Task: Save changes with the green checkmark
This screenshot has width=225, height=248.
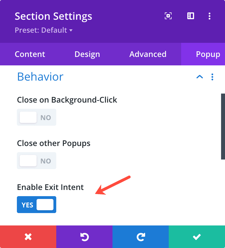Action: [197, 237]
